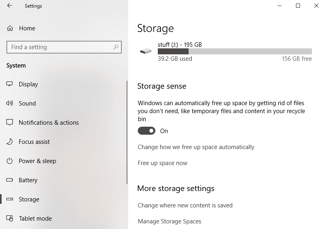The image size is (324, 229).
Task: Click the Battery icon in sidebar
Action: pyautogui.click(x=10, y=180)
